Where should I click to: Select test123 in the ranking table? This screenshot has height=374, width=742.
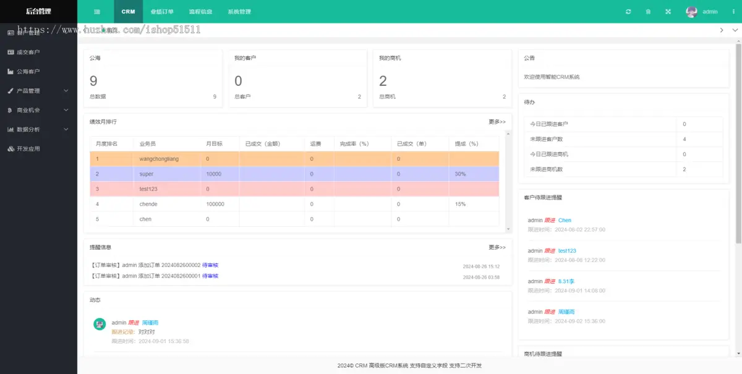point(148,189)
